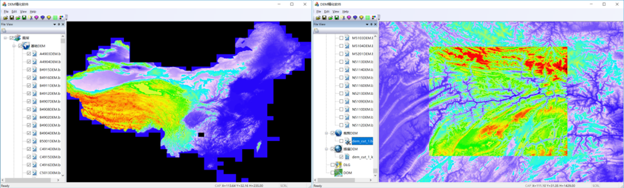The image size is (624, 188).
Task: Enable the DLG layer checkbox
Action: tap(333, 165)
